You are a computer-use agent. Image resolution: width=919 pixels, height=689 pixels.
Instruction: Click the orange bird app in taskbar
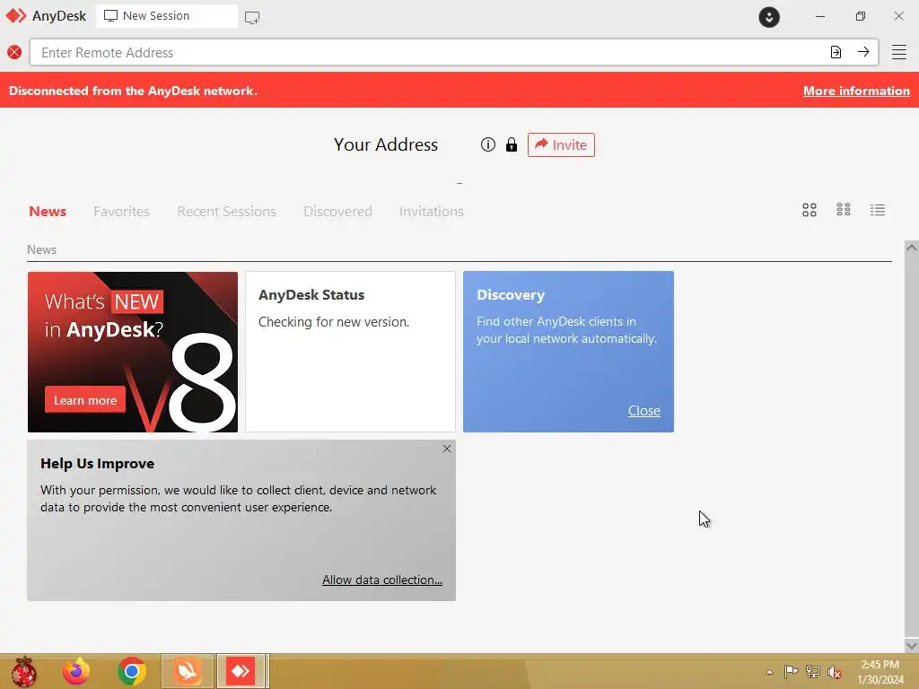tap(187, 671)
